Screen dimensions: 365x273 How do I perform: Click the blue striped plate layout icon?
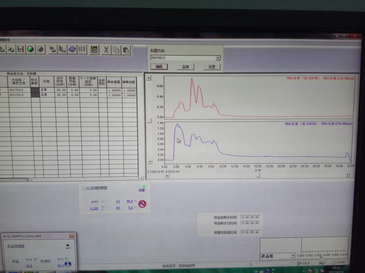point(72,50)
